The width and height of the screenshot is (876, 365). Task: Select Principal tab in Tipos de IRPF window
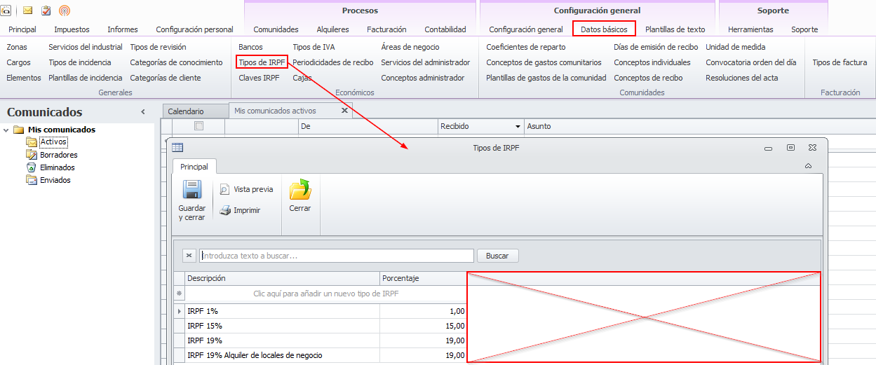194,167
